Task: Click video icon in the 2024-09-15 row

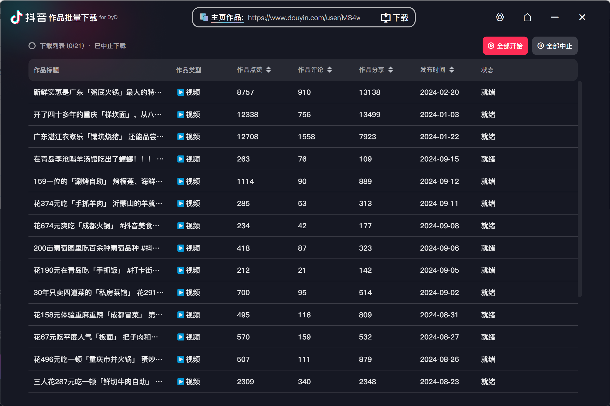Action: (181, 159)
